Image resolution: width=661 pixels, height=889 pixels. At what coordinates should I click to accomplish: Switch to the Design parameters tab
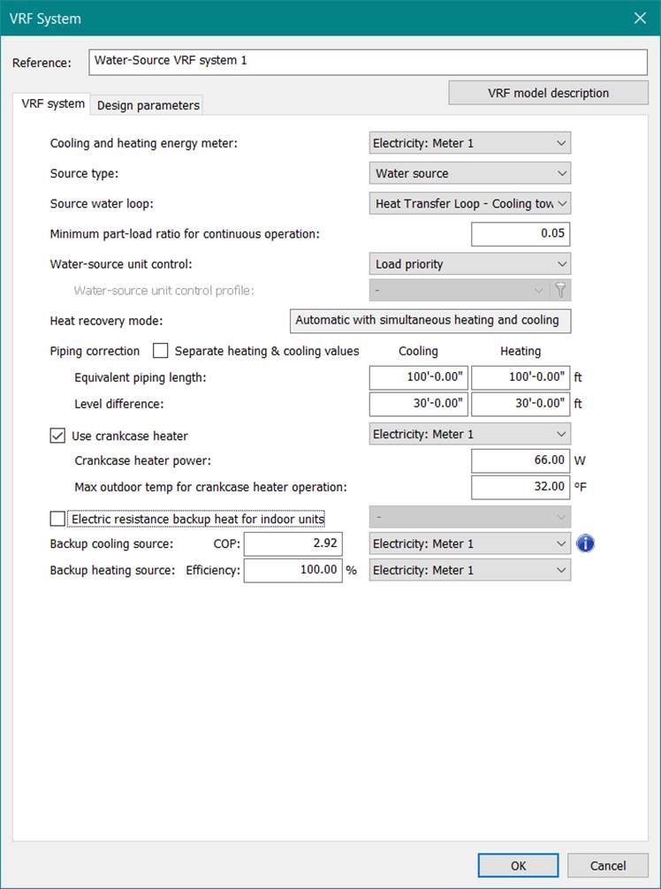(x=148, y=105)
